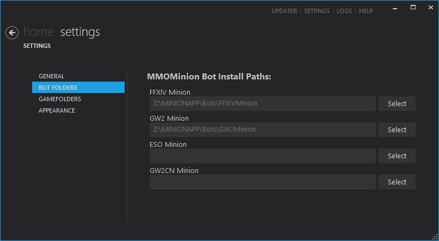Click the 'settings' page title
439x241 pixels.
click(x=80, y=33)
